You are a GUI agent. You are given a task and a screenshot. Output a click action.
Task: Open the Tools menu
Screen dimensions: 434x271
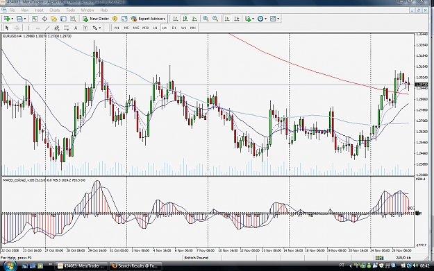(x=70, y=10)
